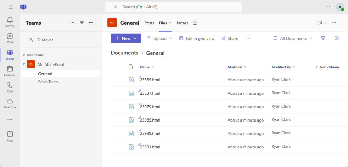Switch to the Posts tab
This screenshot has width=348, height=167.
point(150,23)
